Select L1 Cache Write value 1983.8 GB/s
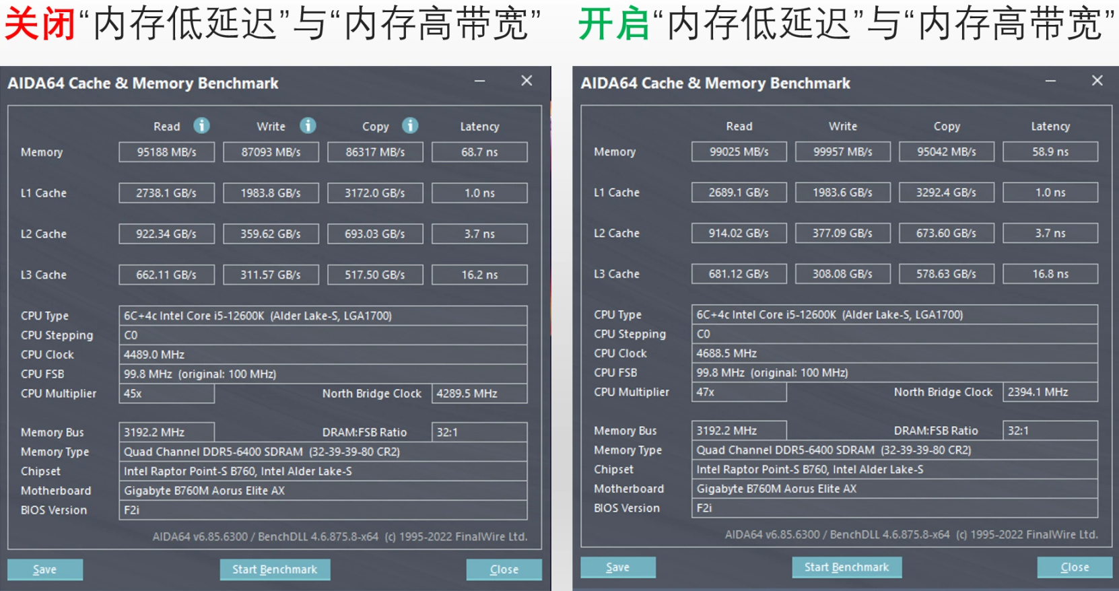This screenshot has height=591, width=1119. click(271, 193)
